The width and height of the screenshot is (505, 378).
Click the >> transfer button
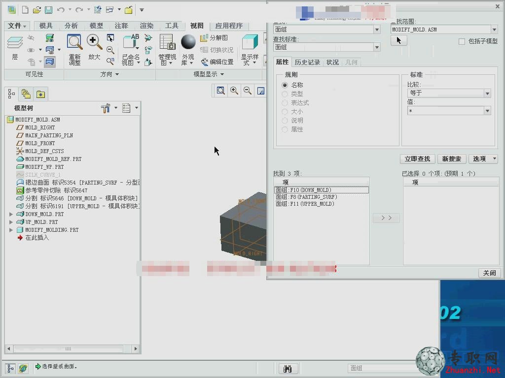point(386,218)
